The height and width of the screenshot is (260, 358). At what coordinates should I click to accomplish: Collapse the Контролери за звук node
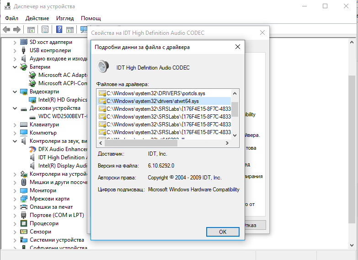(x=15, y=141)
